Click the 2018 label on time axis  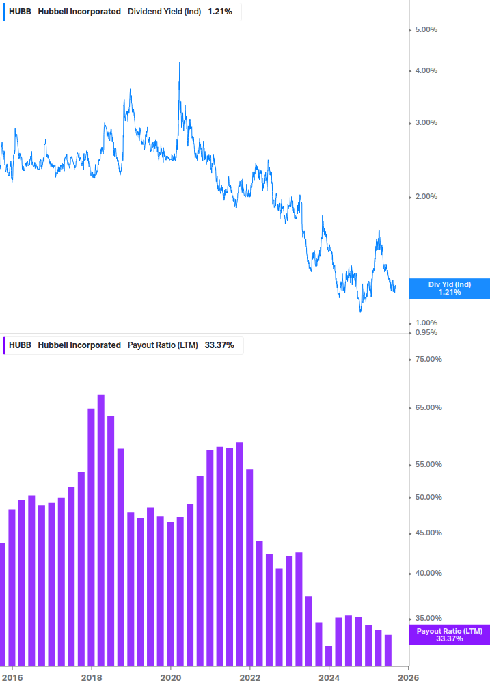point(91,678)
